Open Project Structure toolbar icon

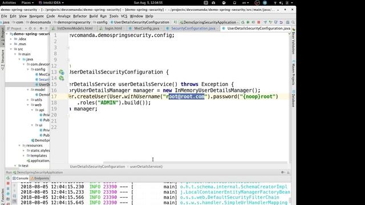(x=287, y=22)
